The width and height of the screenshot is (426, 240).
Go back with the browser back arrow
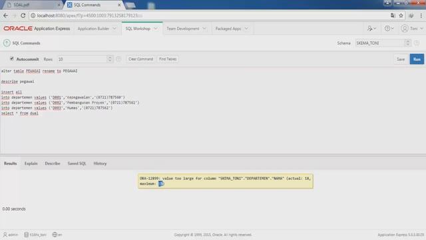click(5, 15)
